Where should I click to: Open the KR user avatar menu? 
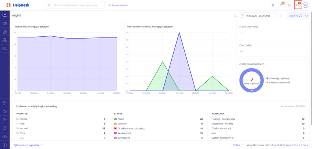click(x=305, y=5)
